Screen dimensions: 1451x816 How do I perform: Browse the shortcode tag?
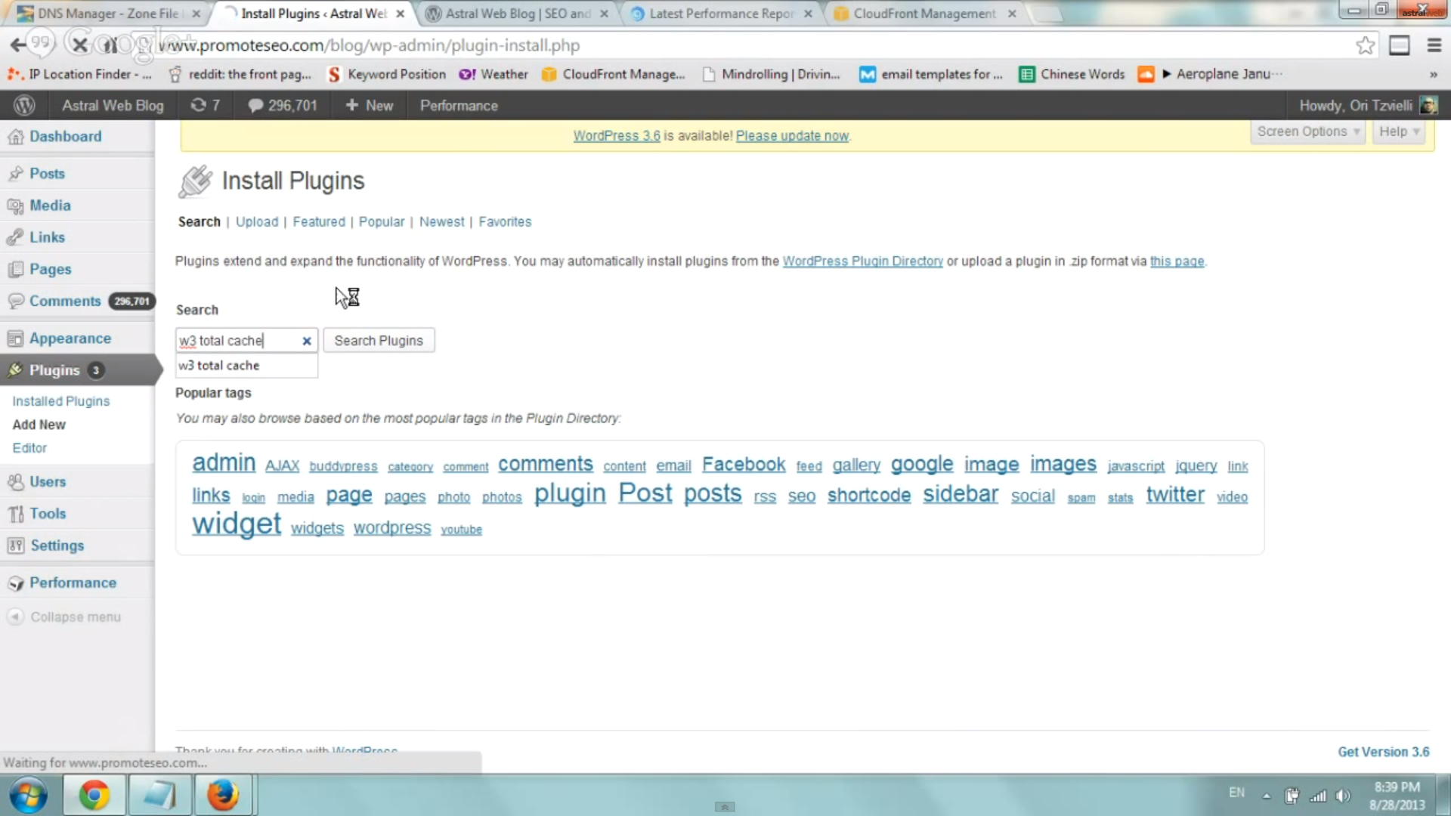tap(869, 496)
